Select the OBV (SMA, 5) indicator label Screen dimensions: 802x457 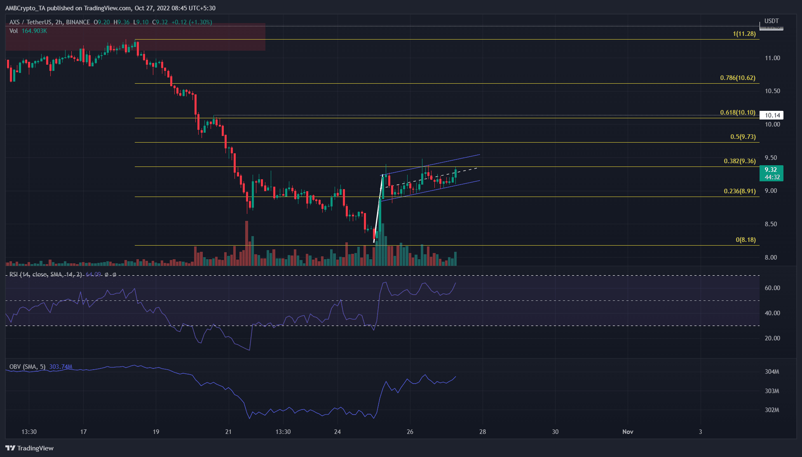point(27,367)
